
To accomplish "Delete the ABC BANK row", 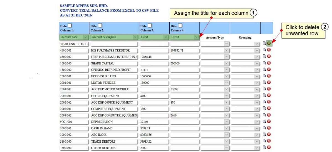I will (x=269, y=134).
